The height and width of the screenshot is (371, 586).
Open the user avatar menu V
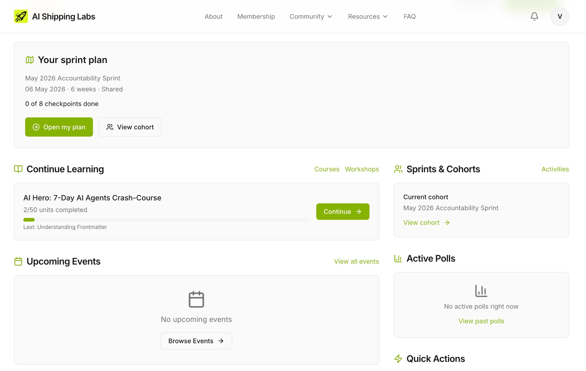tap(560, 16)
